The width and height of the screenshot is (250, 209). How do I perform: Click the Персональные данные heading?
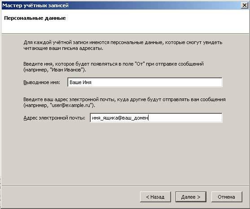35,18
